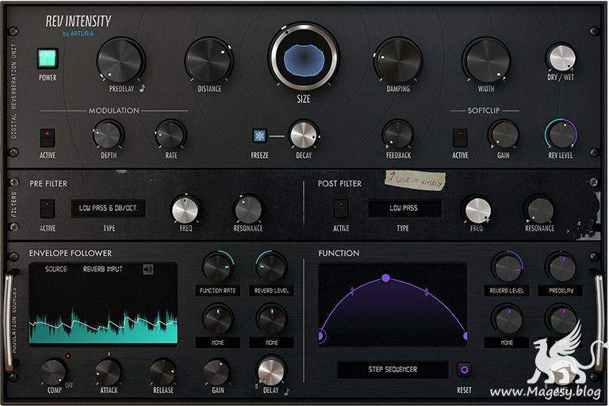
Task: Click the Feedback knob
Action: (398, 135)
